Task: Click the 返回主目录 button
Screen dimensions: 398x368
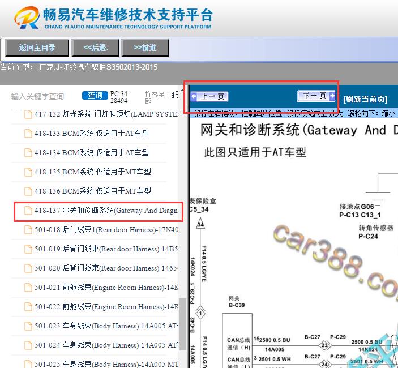Action: 37,48
